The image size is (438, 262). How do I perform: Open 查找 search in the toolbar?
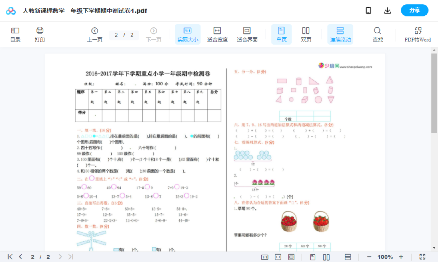377,34
